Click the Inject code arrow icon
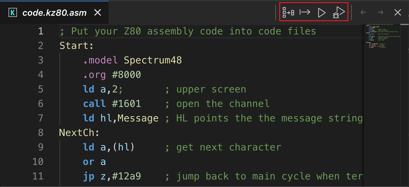This screenshot has height=187, width=409. pyautogui.click(x=305, y=12)
